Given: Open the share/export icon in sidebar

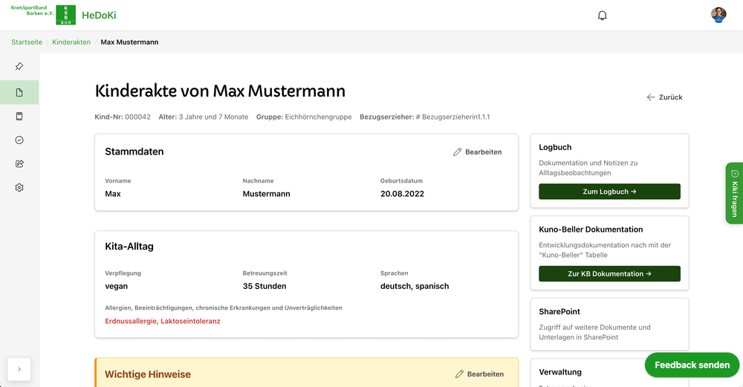Looking at the screenshot, I should click(x=19, y=163).
